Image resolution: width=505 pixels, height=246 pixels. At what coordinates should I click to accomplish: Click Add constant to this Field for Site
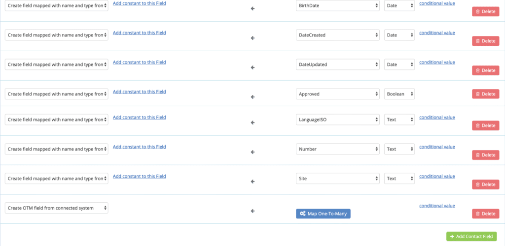[140, 176]
